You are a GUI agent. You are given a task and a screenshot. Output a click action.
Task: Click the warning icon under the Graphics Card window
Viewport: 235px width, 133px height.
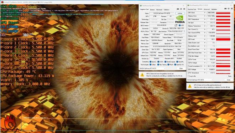(142, 75)
